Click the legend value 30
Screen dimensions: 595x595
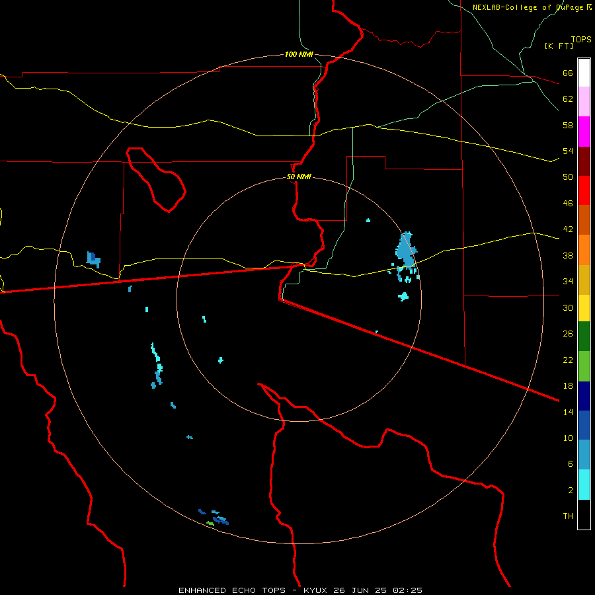pyautogui.click(x=568, y=307)
